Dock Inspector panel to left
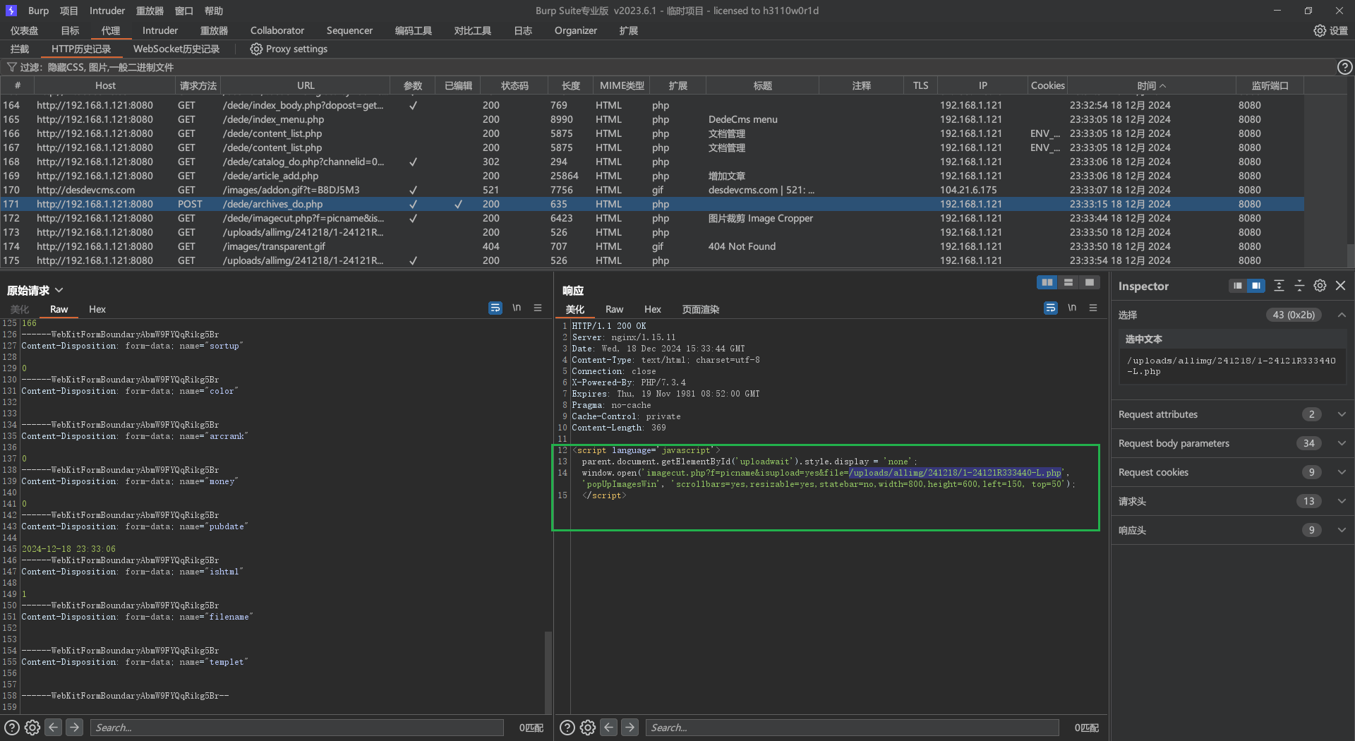1355x741 pixels. pyautogui.click(x=1237, y=286)
